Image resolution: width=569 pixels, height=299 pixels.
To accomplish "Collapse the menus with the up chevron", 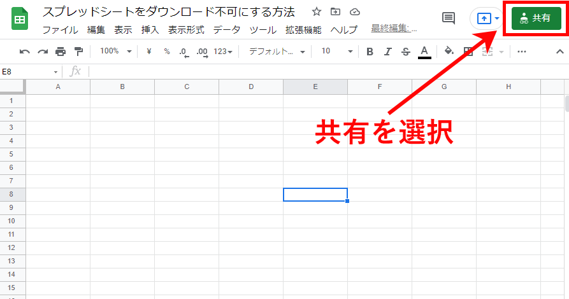I will click(x=560, y=52).
